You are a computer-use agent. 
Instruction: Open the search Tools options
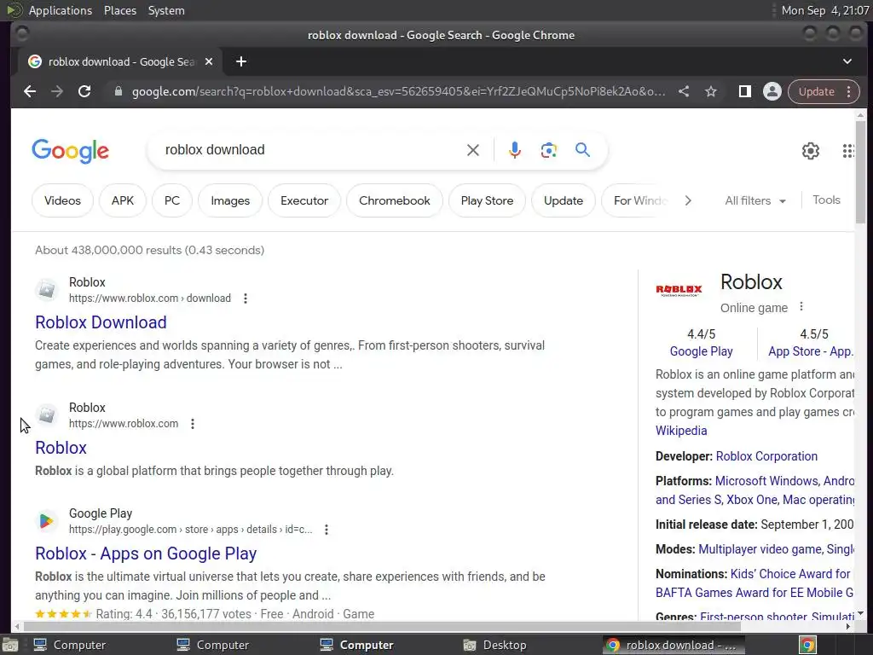click(x=826, y=200)
